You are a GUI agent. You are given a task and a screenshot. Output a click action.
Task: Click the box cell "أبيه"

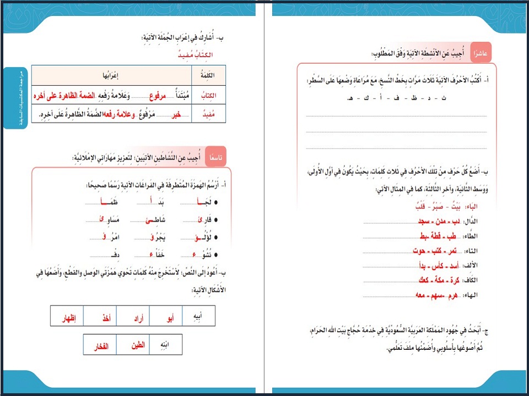[x=198, y=316]
